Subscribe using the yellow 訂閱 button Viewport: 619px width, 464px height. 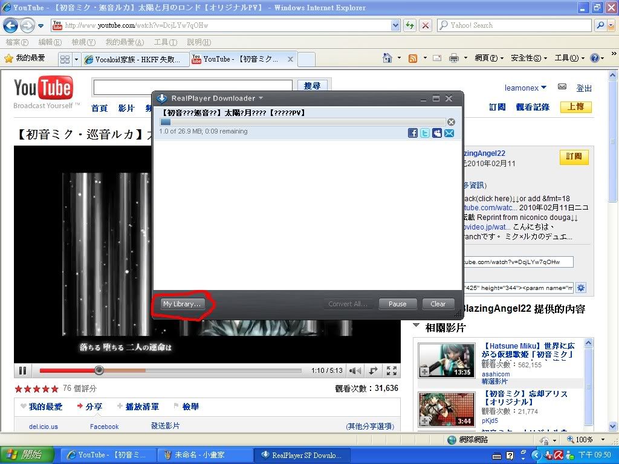pyautogui.click(x=574, y=156)
